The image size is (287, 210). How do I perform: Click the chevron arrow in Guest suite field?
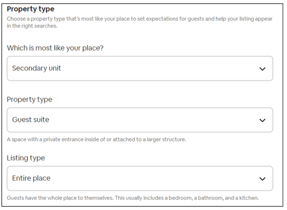click(263, 120)
